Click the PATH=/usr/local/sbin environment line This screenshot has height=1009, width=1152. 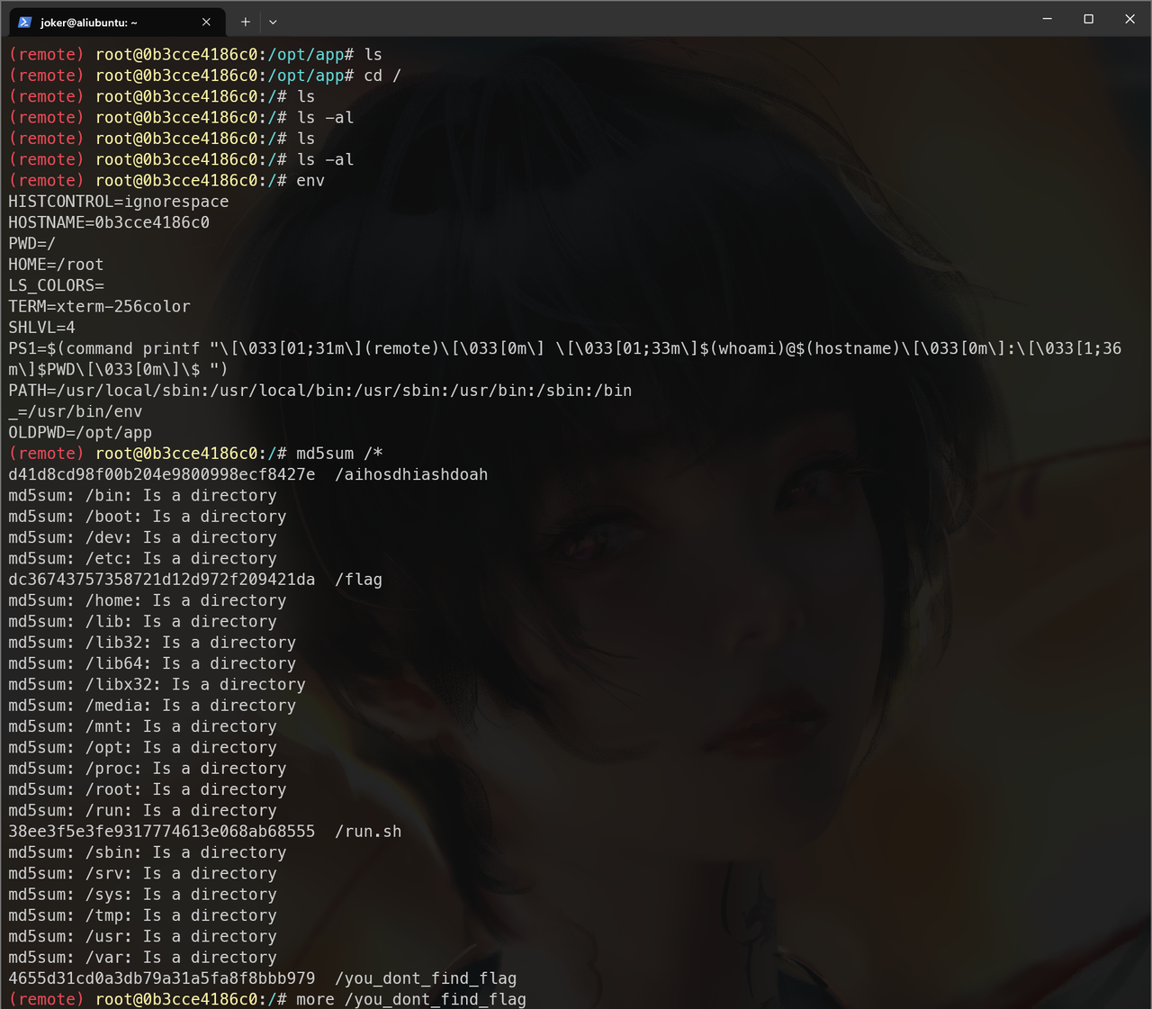[319, 391]
